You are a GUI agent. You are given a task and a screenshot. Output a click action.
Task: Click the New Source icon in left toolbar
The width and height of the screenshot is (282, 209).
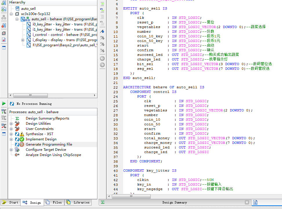(4, 3)
